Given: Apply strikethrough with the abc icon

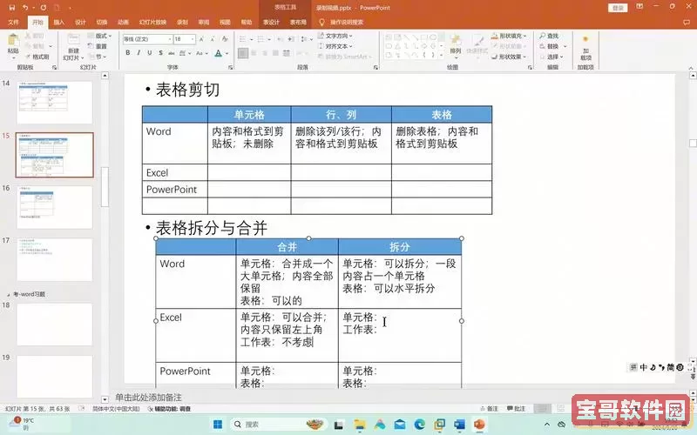Looking at the screenshot, I should (172, 53).
